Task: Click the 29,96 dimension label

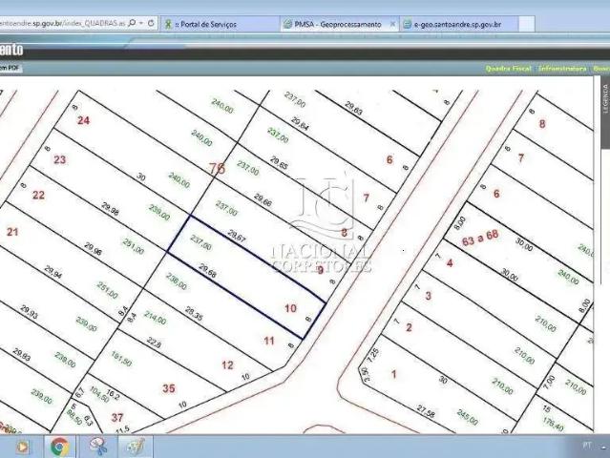Action: pos(93,249)
